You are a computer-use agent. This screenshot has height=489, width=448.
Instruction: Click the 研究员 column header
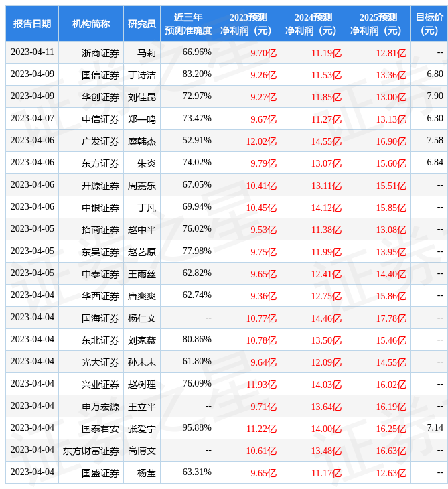coord(142,23)
